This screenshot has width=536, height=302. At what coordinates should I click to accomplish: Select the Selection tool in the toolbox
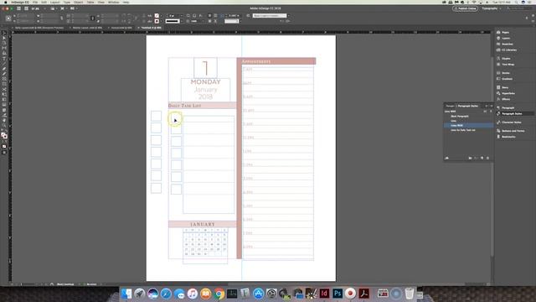(x=4, y=34)
